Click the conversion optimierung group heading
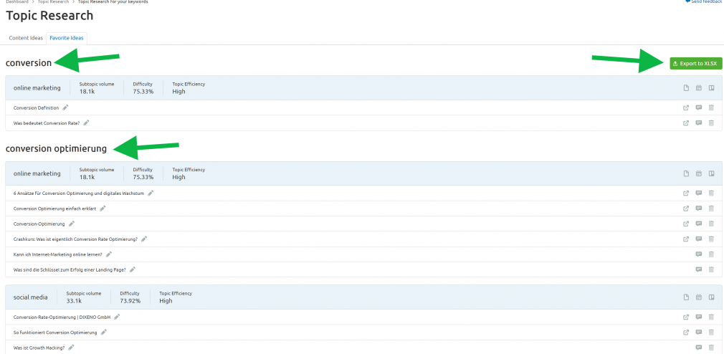The image size is (724, 354). tap(56, 148)
